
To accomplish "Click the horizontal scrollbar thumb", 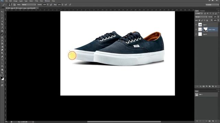I will 124,122.
